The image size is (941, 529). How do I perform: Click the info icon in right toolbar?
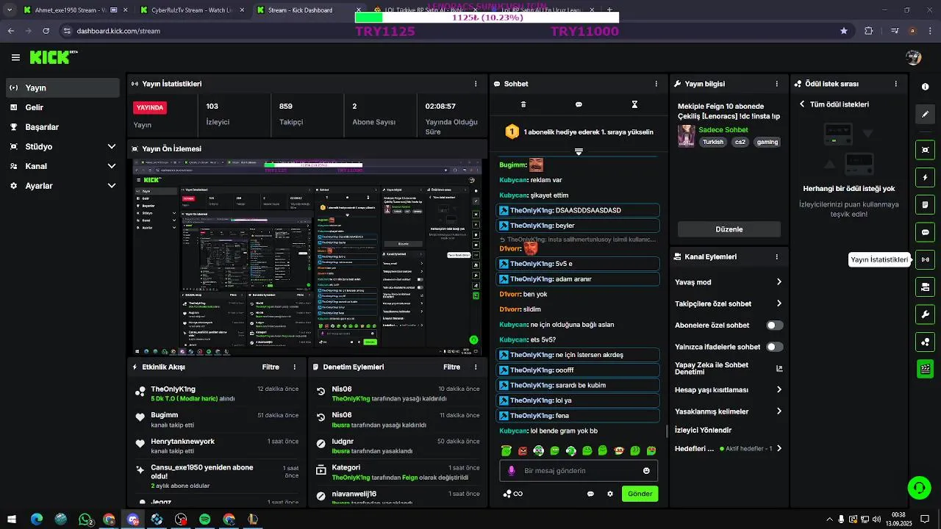[925, 87]
